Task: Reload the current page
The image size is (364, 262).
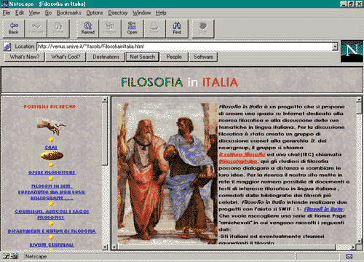Action: click(87, 28)
